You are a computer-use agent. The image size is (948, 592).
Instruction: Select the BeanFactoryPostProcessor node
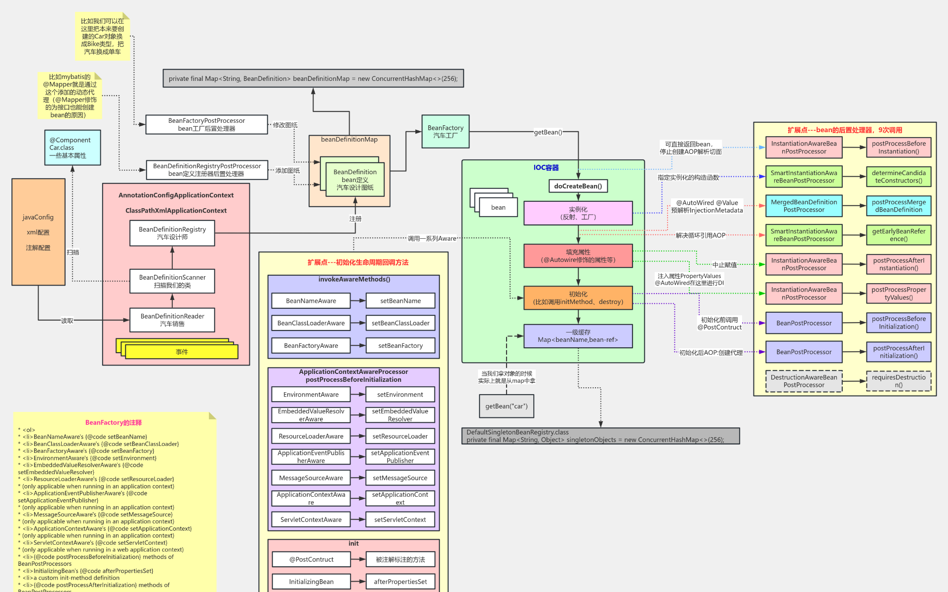click(206, 124)
